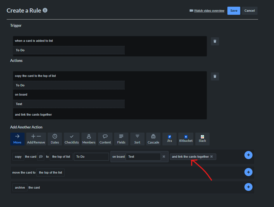Toggle the archive option
The height and width of the screenshot is (207, 274).
point(20,187)
